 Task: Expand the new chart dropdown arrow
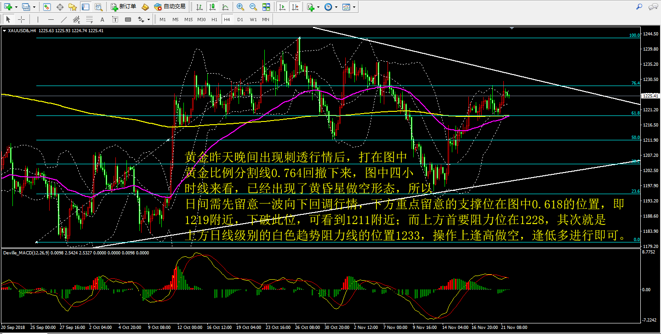pyautogui.click(x=17, y=7)
